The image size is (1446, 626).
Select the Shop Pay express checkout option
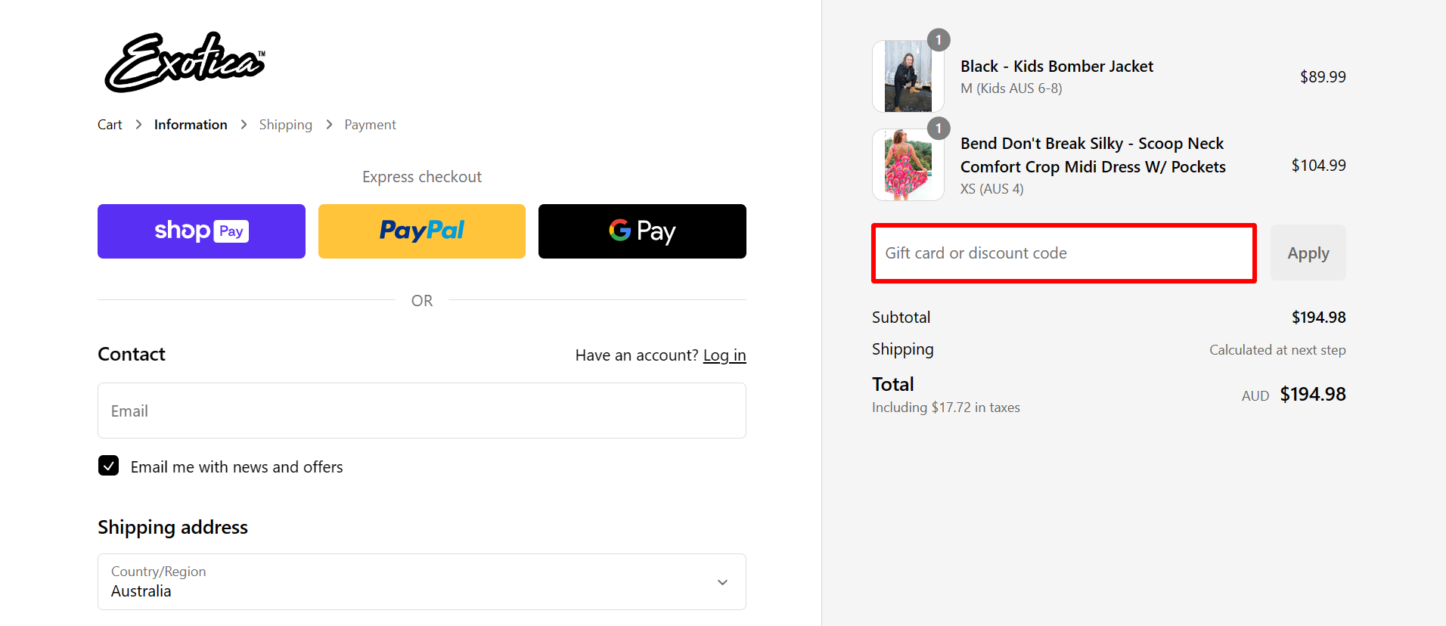click(200, 231)
